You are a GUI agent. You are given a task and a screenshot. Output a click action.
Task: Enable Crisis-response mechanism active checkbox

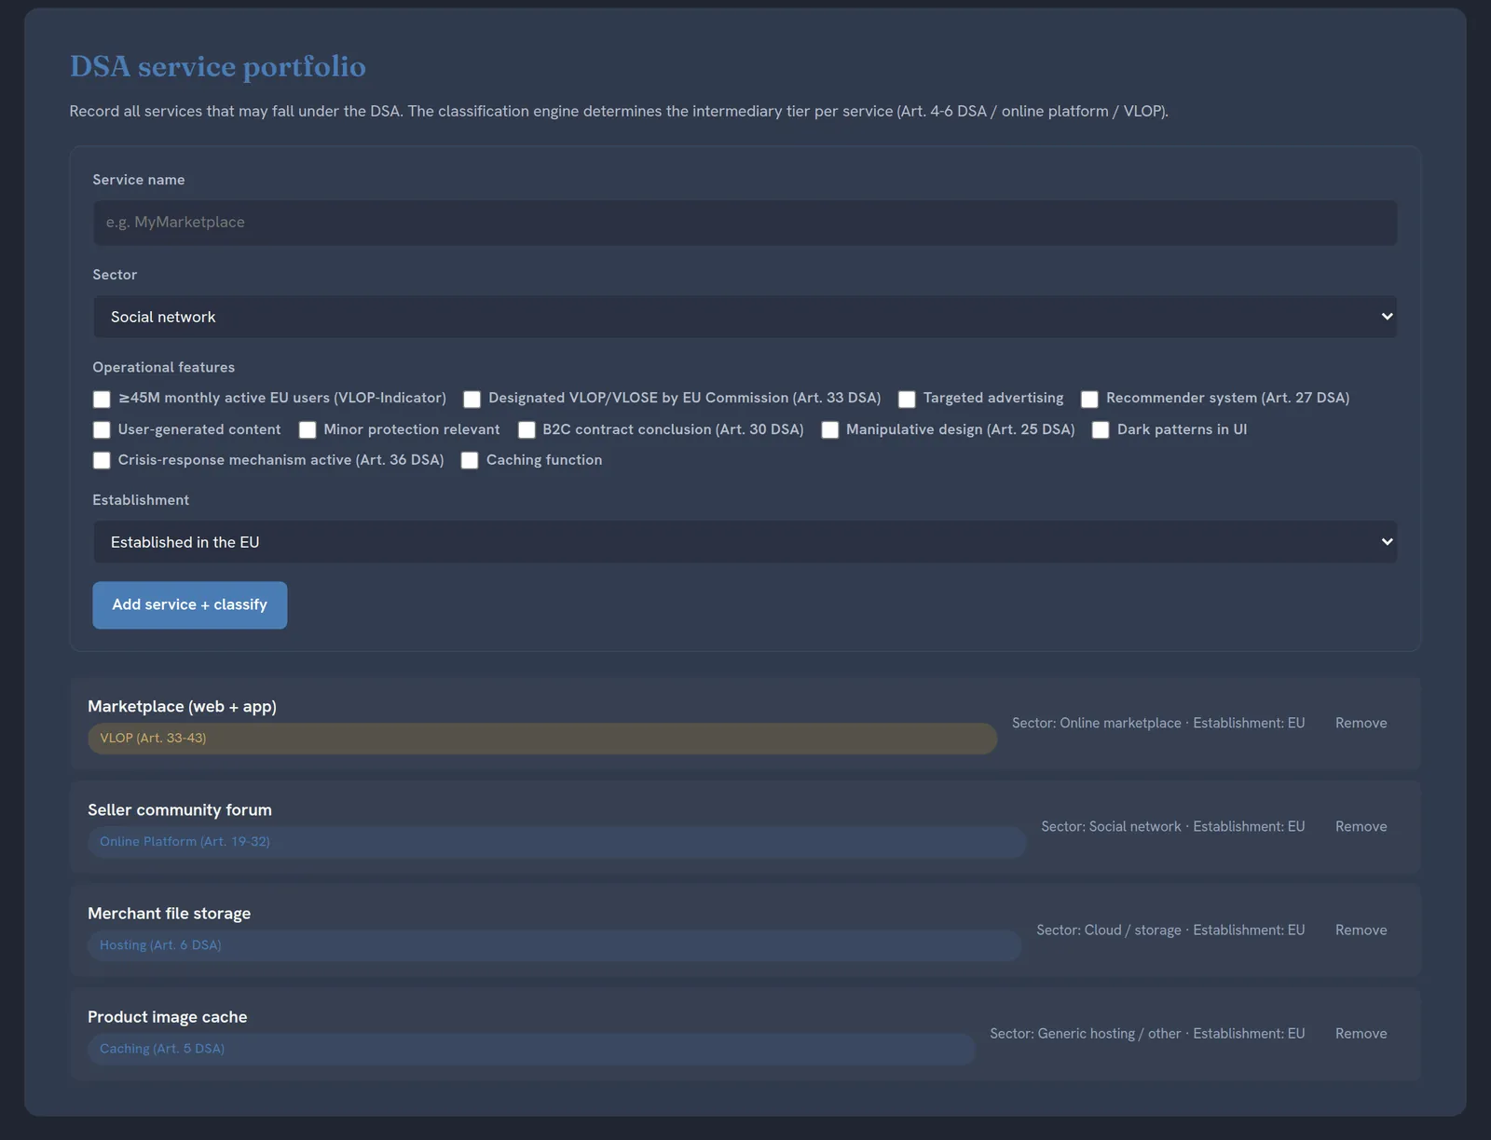coord(102,460)
